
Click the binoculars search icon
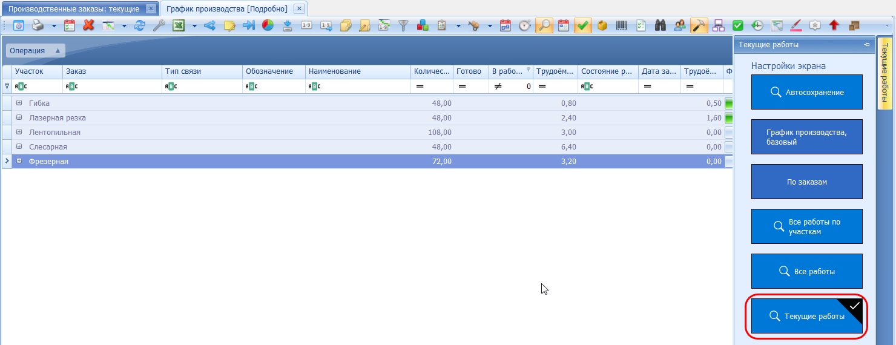coord(660,25)
